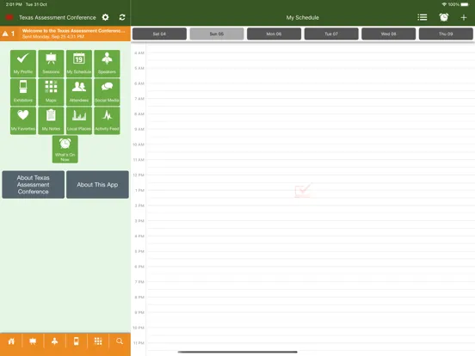Open the My Schedule tile
Screen dimensions: 475x356
[x=79, y=64]
